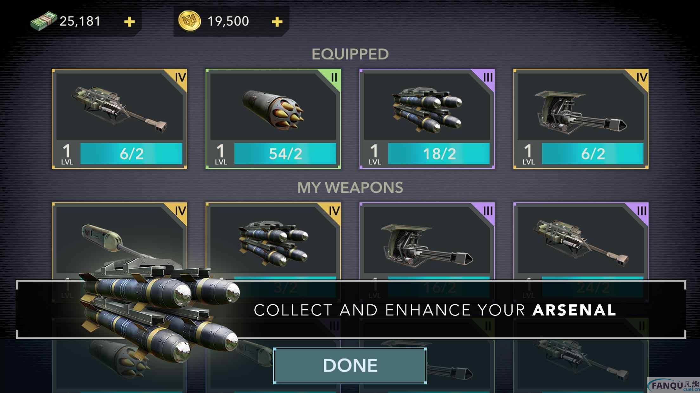Click the gold M coin icon
The height and width of the screenshot is (393, 700).
click(x=189, y=21)
